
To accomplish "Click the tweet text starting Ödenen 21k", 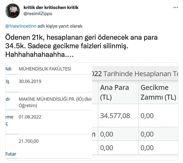I will click(x=81, y=46).
